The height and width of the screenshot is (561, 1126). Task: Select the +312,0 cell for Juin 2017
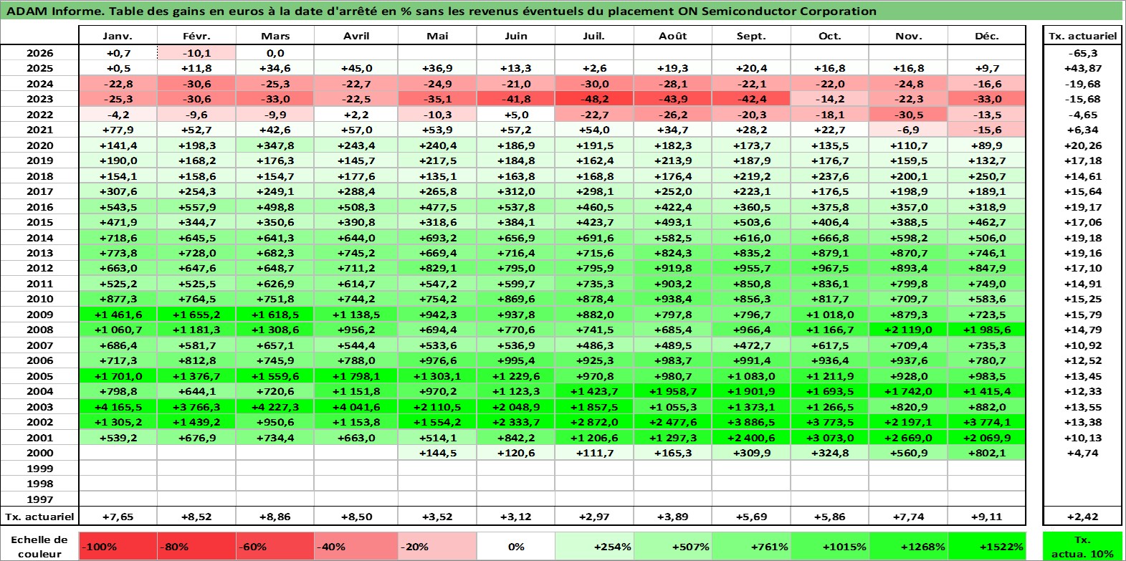click(515, 191)
